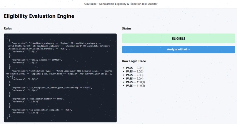Click the Raw Logic Trace heading
The height and width of the screenshot is (124, 237).
134,61
